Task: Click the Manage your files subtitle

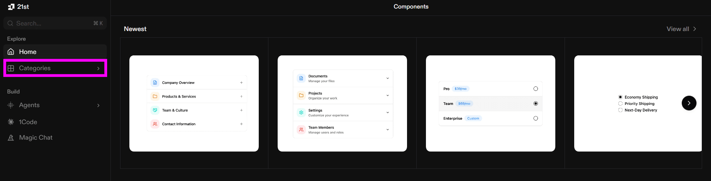Action: 321,81
